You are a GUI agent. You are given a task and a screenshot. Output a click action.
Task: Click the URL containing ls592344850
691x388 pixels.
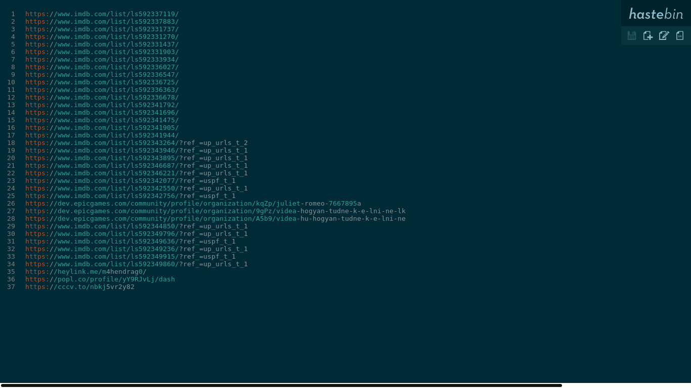(137, 226)
